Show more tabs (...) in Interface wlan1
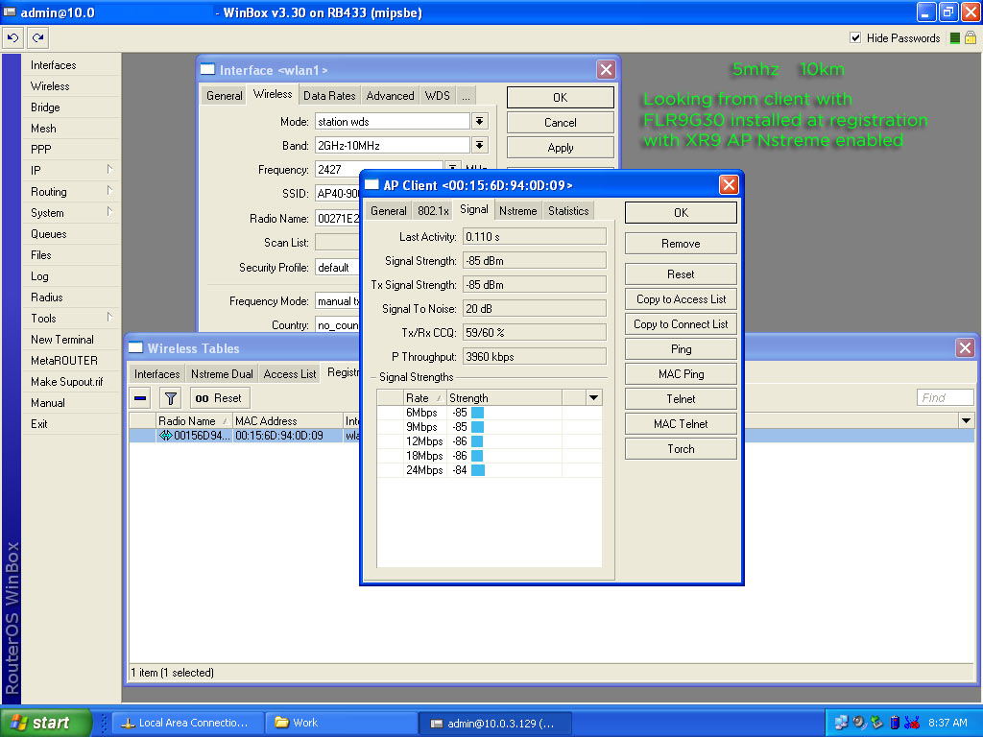This screenshot has height=737, width=983. click(x=466, y=96)
